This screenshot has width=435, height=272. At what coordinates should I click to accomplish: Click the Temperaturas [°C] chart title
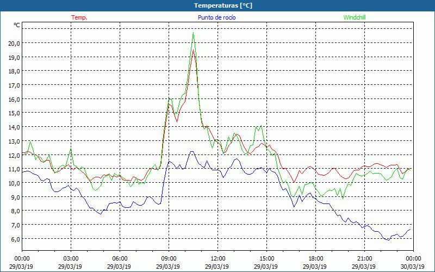[x=223, y=5]
